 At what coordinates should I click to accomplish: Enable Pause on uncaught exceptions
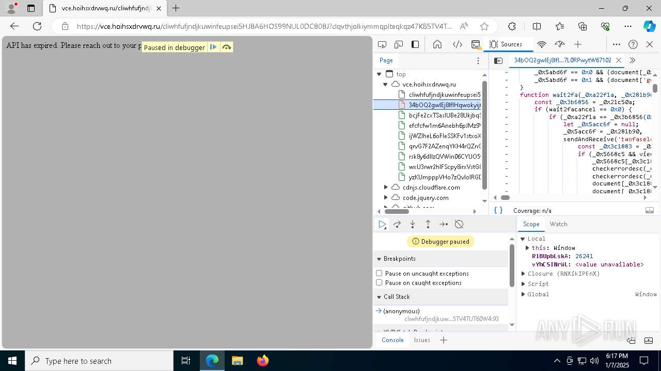[x=379, y=273]
